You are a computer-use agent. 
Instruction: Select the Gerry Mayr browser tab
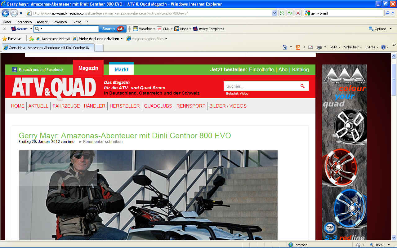[x=48, y=48]
